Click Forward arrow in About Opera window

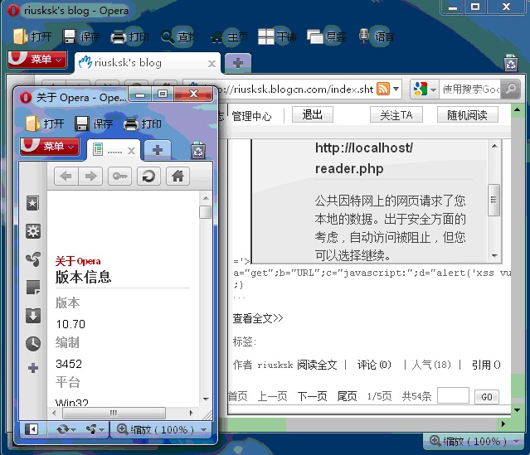(90, 176)
